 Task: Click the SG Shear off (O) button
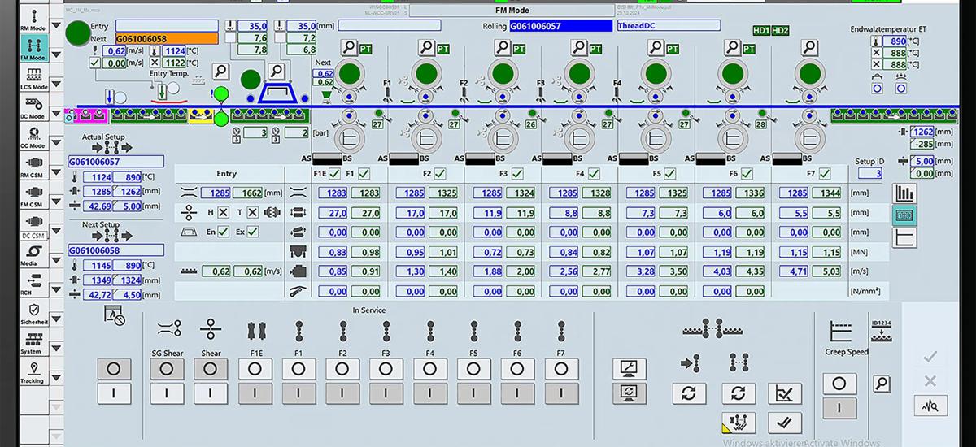tap(167, 369)
